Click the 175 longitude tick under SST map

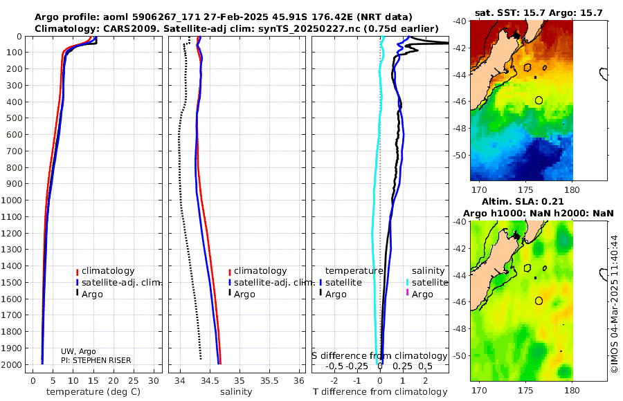[x=525, y=189]
